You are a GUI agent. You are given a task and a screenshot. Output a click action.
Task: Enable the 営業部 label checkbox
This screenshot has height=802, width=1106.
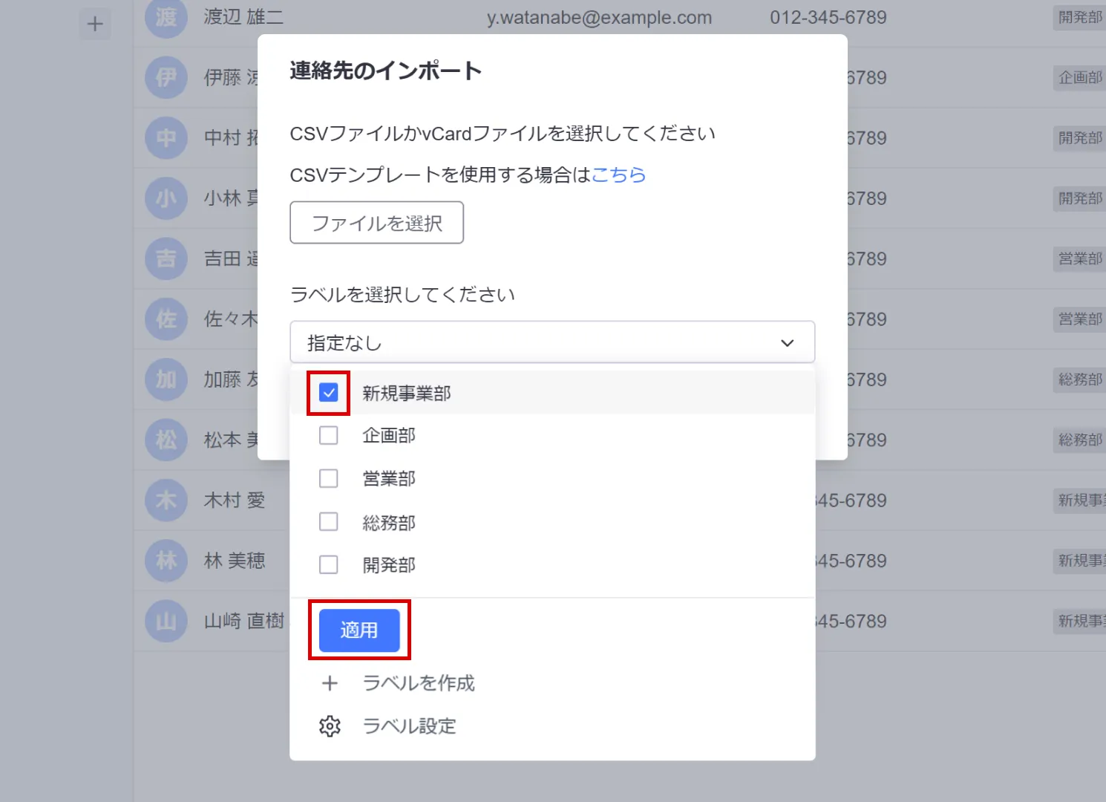328,478
